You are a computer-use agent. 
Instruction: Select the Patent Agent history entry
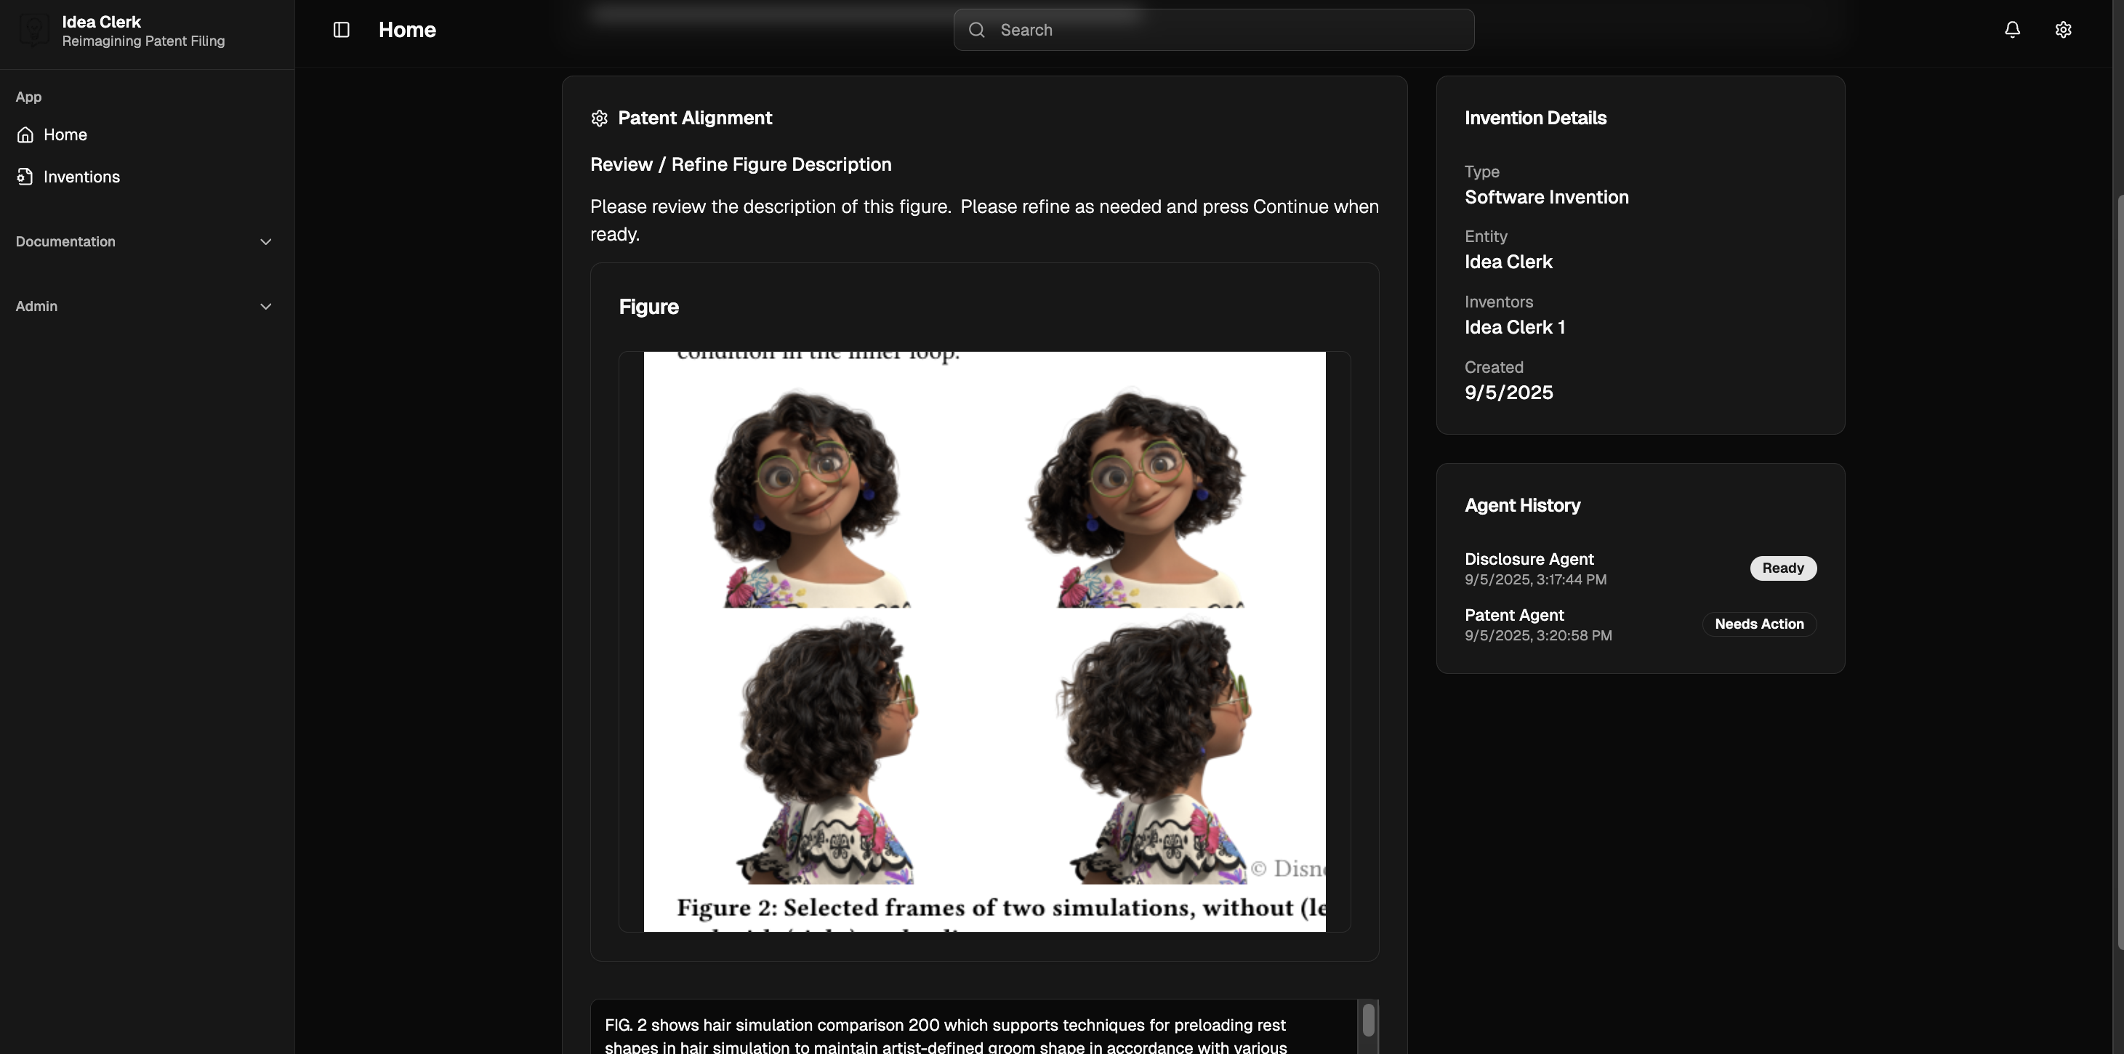(1640, 624)
